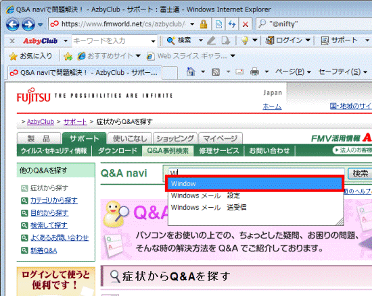Screen dimensions: 372x296
Task: Open the 修理サービス submenu item
Action: tap(219, 150)
